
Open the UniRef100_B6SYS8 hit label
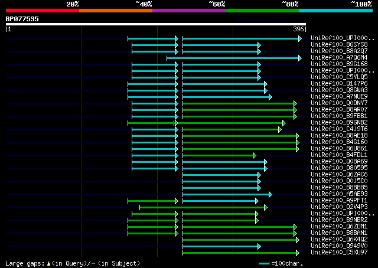[x=339, y=45]
